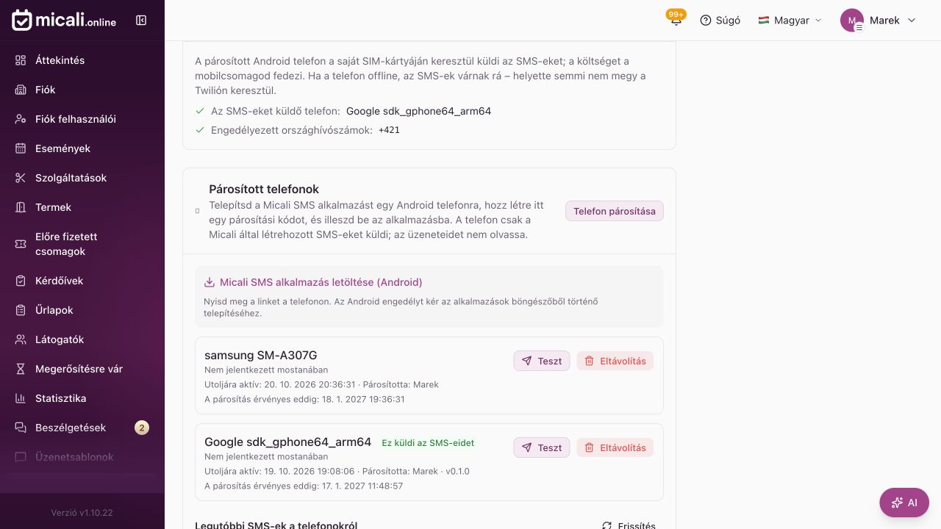The height and width of the screenshot is (529, 941).
Task: Go to Statisztika
Action: coord(82,398)
